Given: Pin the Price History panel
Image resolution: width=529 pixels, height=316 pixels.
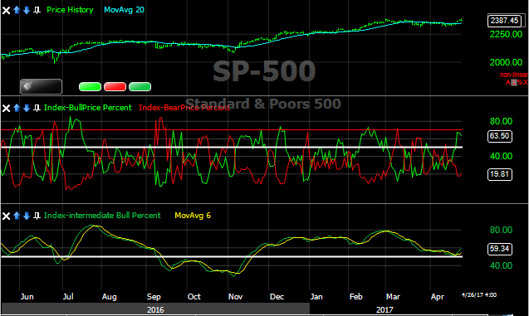Looking at the screenshot, I should pyautogui.click(x=37, y=10).
